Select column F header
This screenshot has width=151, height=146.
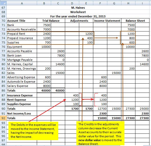[100, 3]
